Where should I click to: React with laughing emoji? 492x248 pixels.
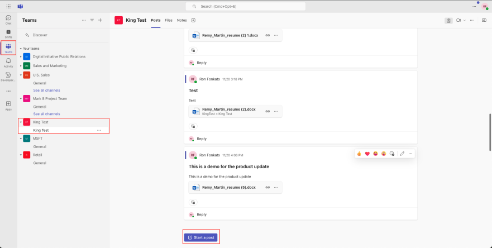tap(376, 154)
